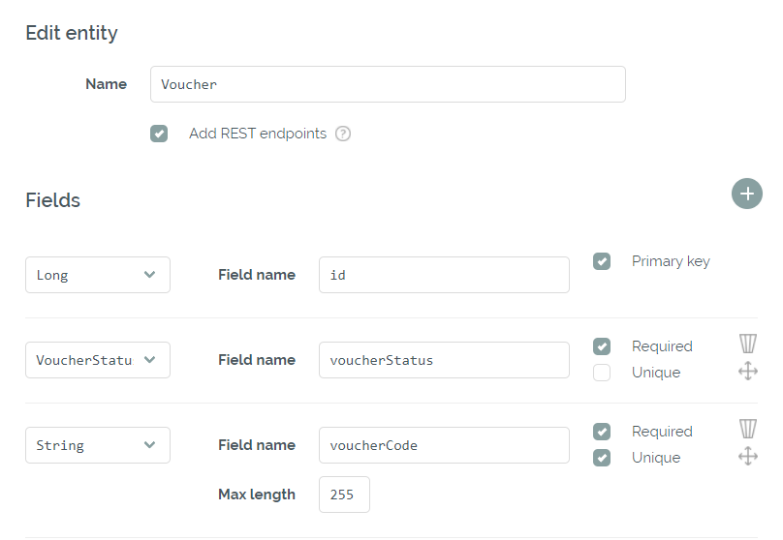The height and width of the screenshot is (540, 783).
Task: Enable Unique checkbox for voucherStatus field
Action: tap(602, 373)
